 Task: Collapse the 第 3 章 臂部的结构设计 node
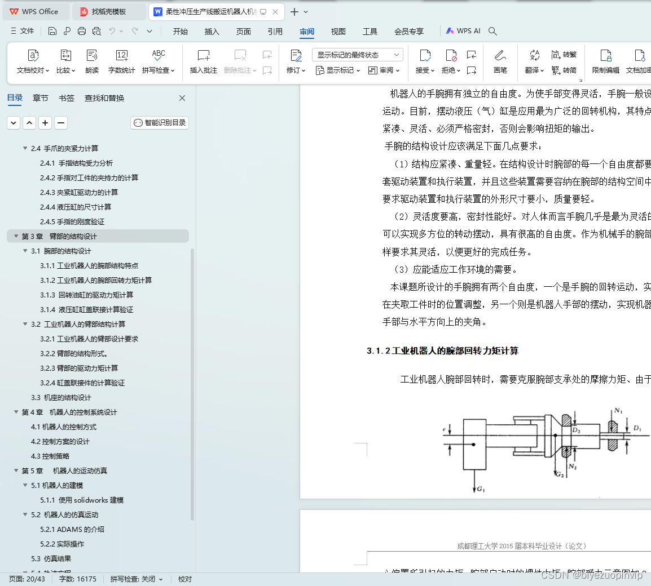[16, 237]
